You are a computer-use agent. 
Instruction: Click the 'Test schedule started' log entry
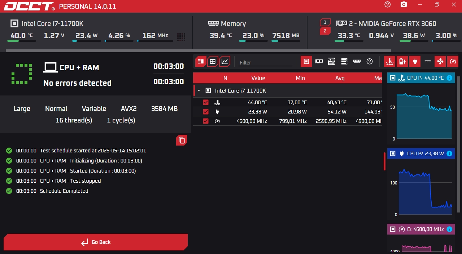click(93, 151)
